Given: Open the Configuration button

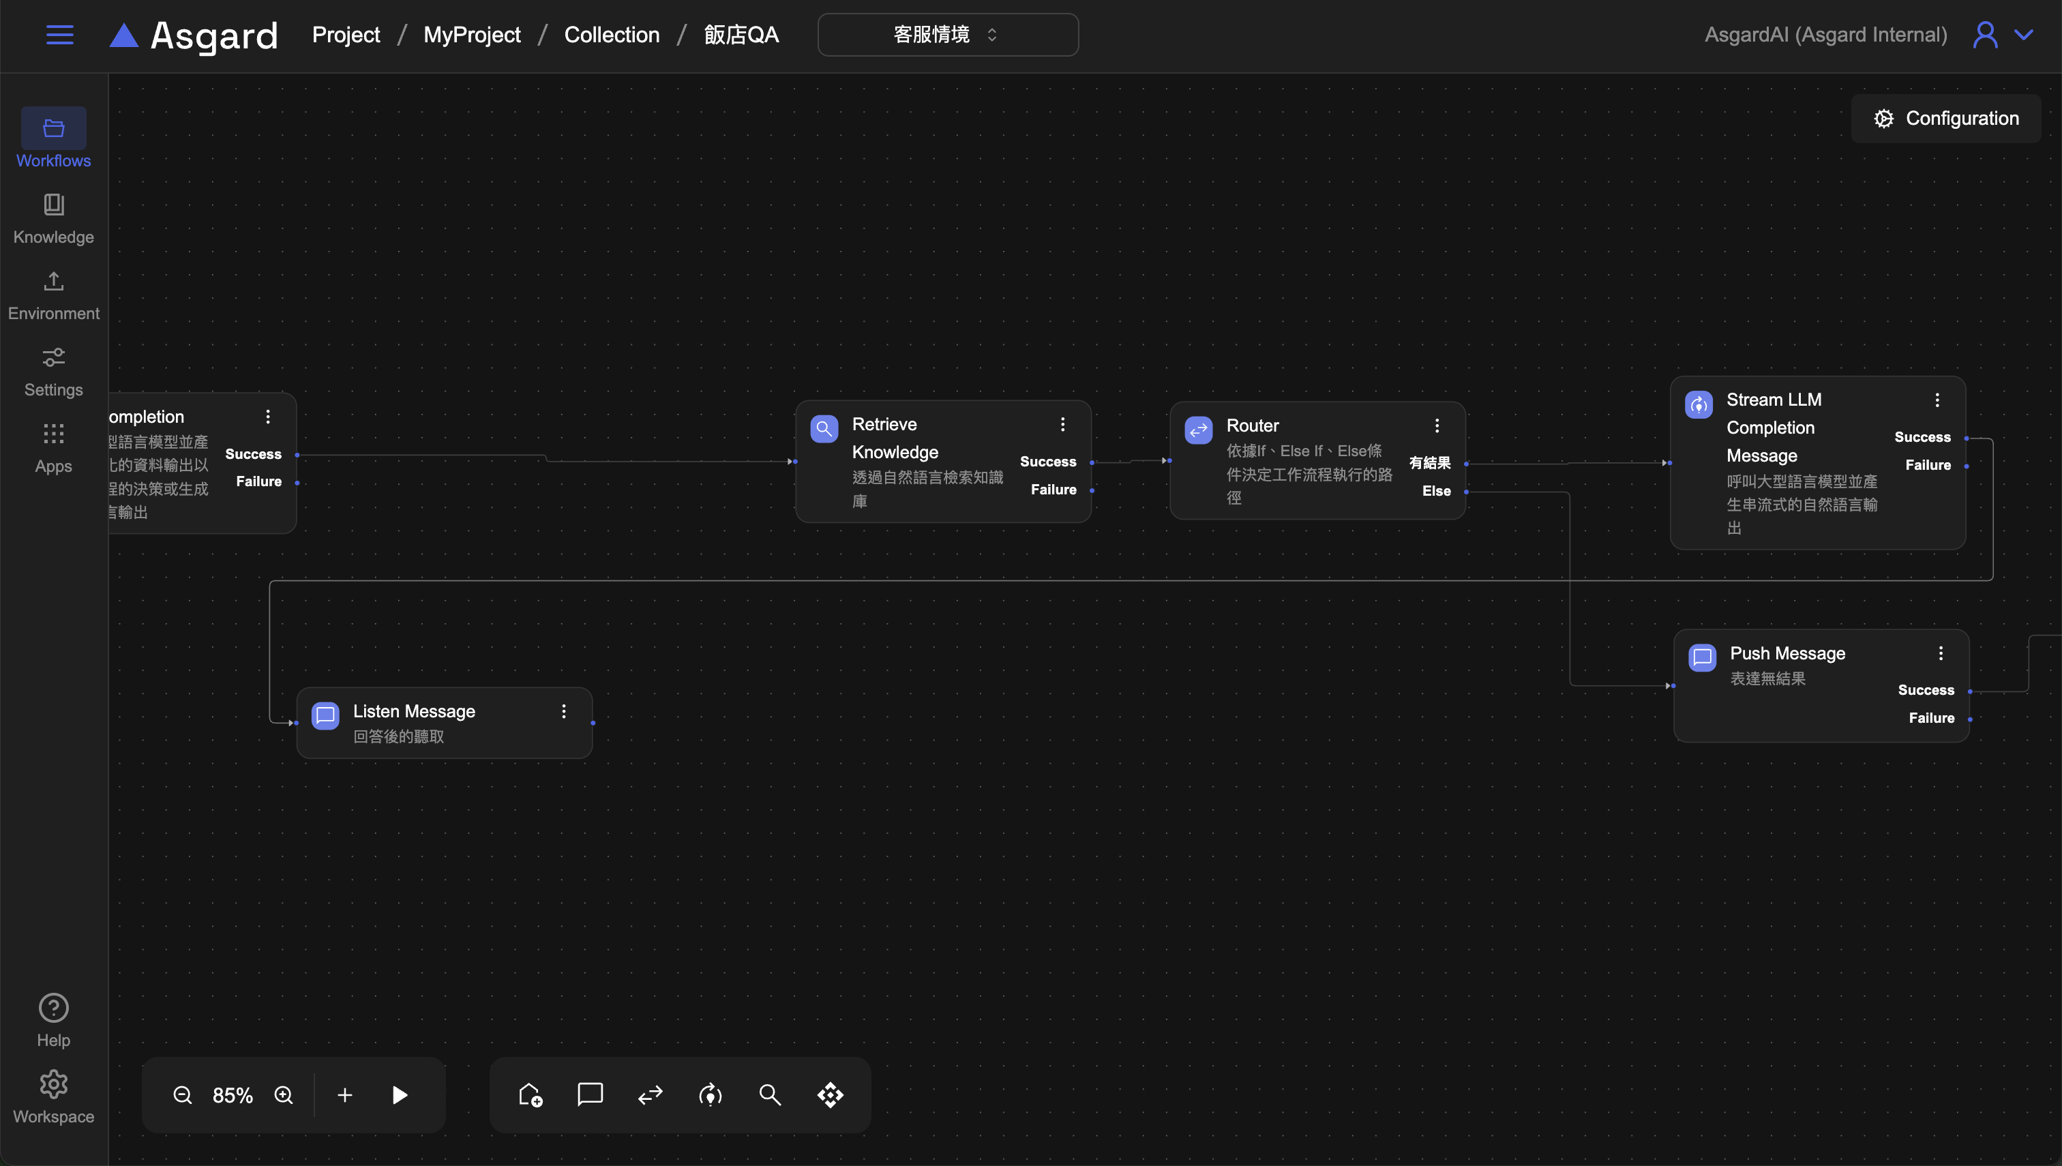Looking at the screenshot, I should pyautogui.click(x=1946, y=119).
